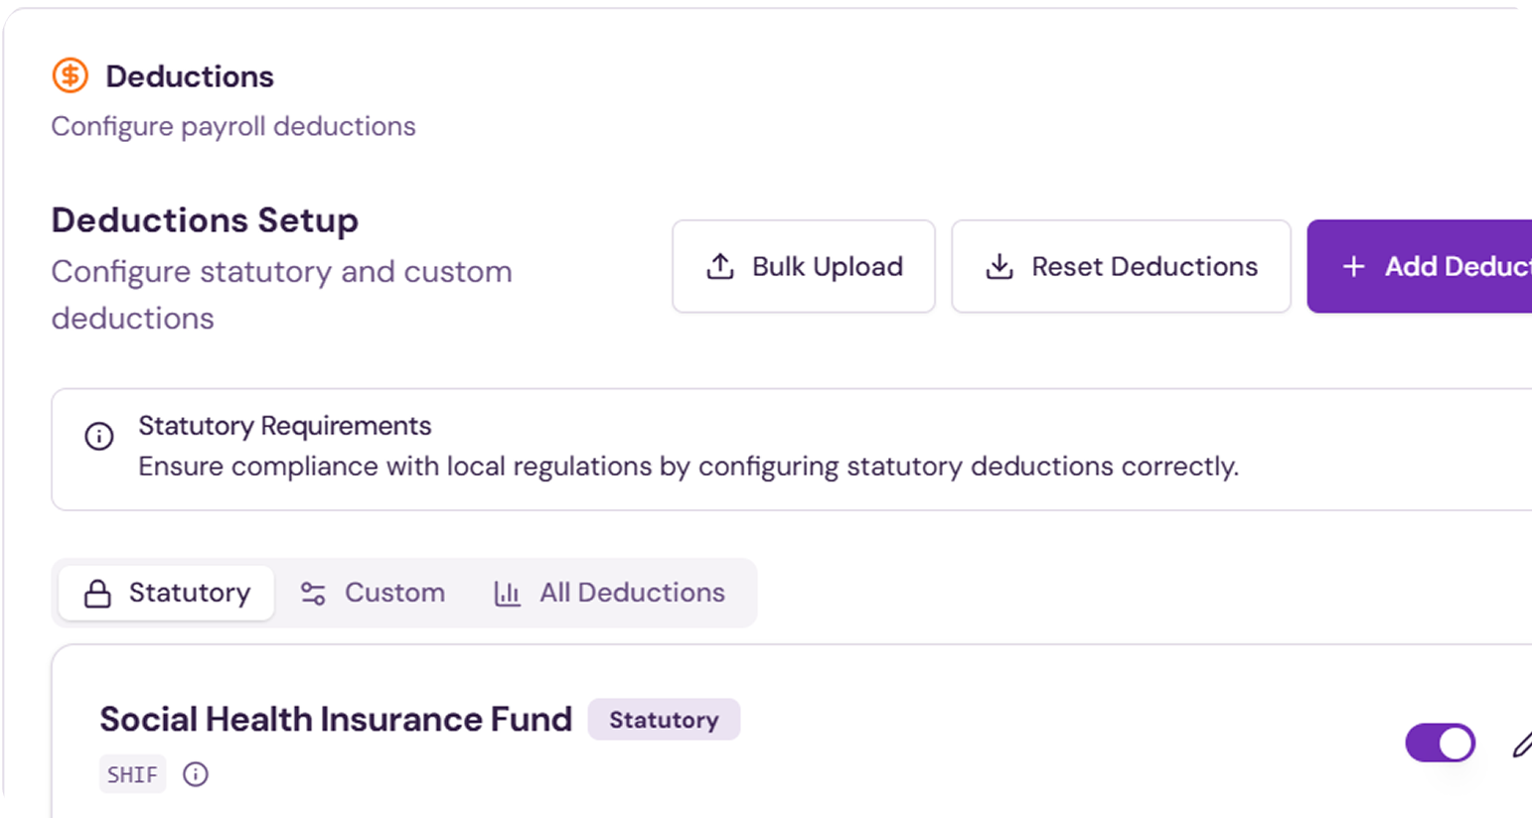Disable the Social Health Insurance Fund toggle
Image resolution: width=1532 pixels, height=818 pixels.
(1440, 743)
